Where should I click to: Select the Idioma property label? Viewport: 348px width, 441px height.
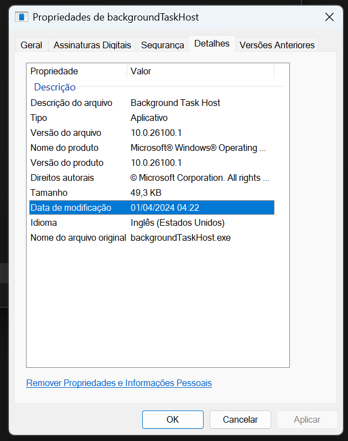coord(44,223)
